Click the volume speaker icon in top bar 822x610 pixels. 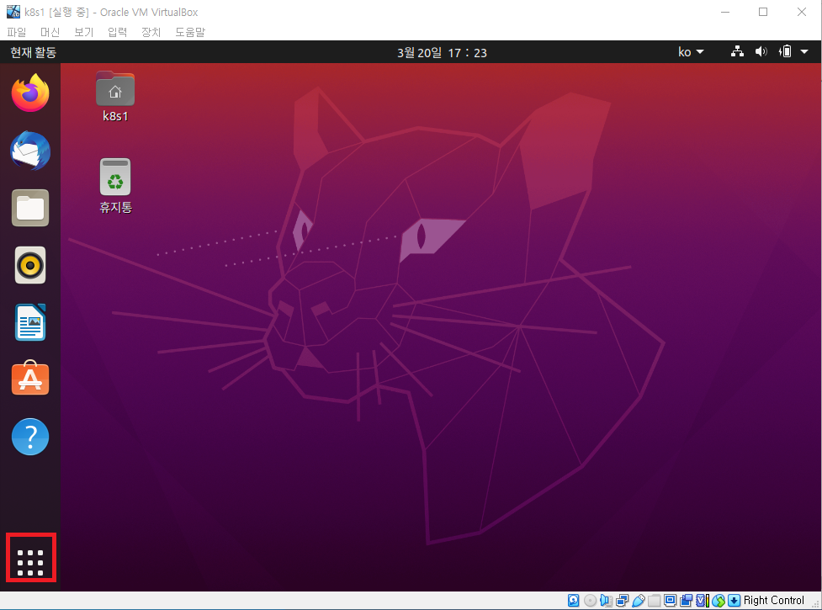click(x=761, y=51)
